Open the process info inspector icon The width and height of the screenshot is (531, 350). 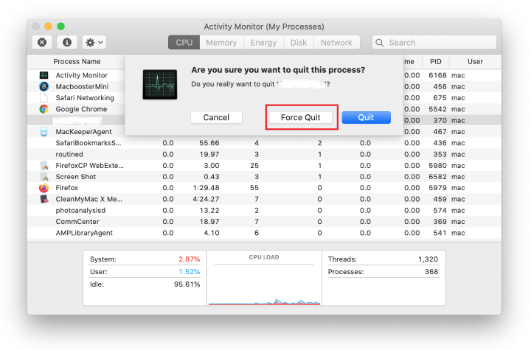click(x=67, y=42)
